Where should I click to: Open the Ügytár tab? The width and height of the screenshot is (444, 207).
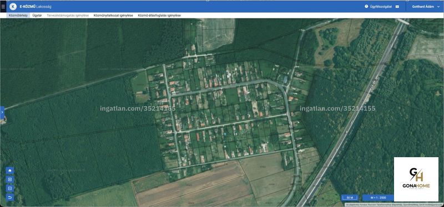click(x=37, y=15)
